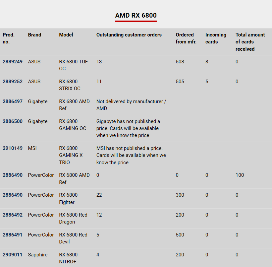272x267 pixels.
Task: Select the 'RX 6800 Fighter' model cell
Action: coord(68,199)
